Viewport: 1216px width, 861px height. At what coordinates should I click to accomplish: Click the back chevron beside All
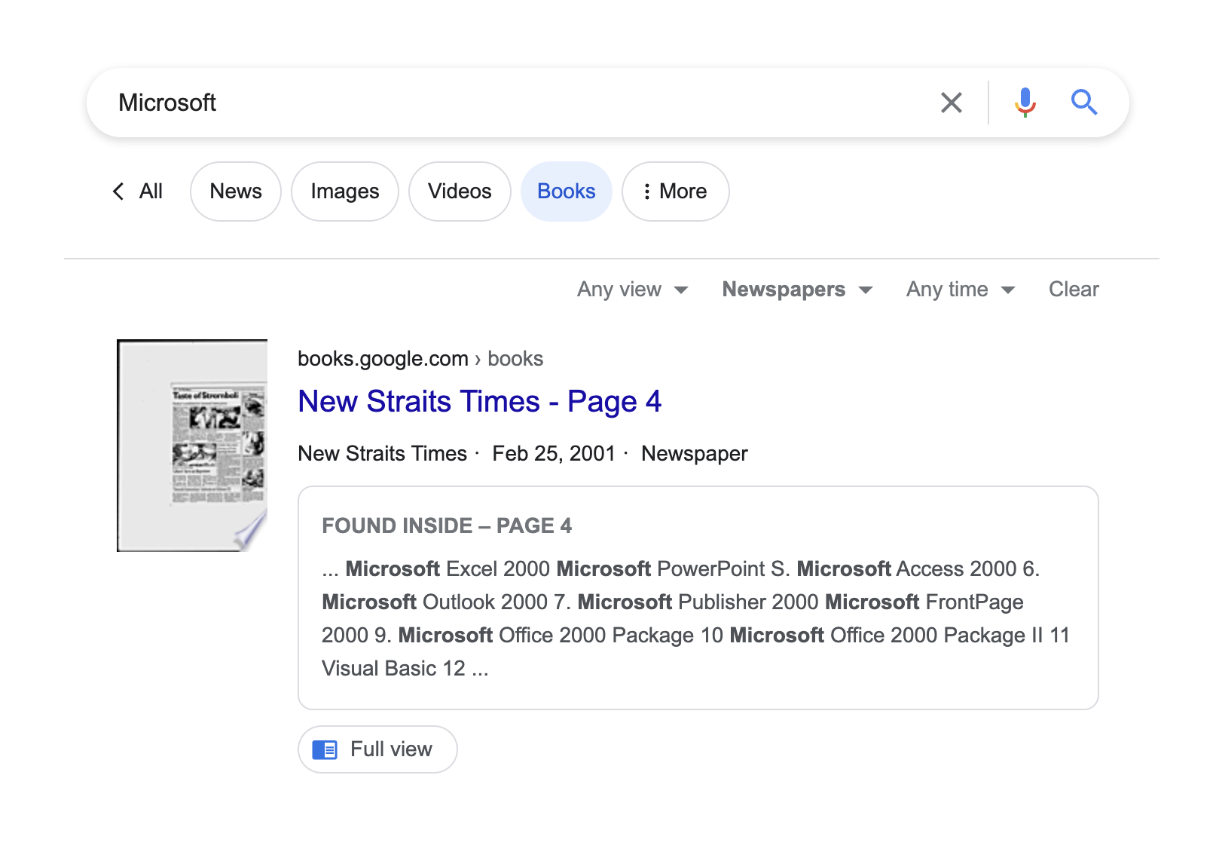click(118, 192)
